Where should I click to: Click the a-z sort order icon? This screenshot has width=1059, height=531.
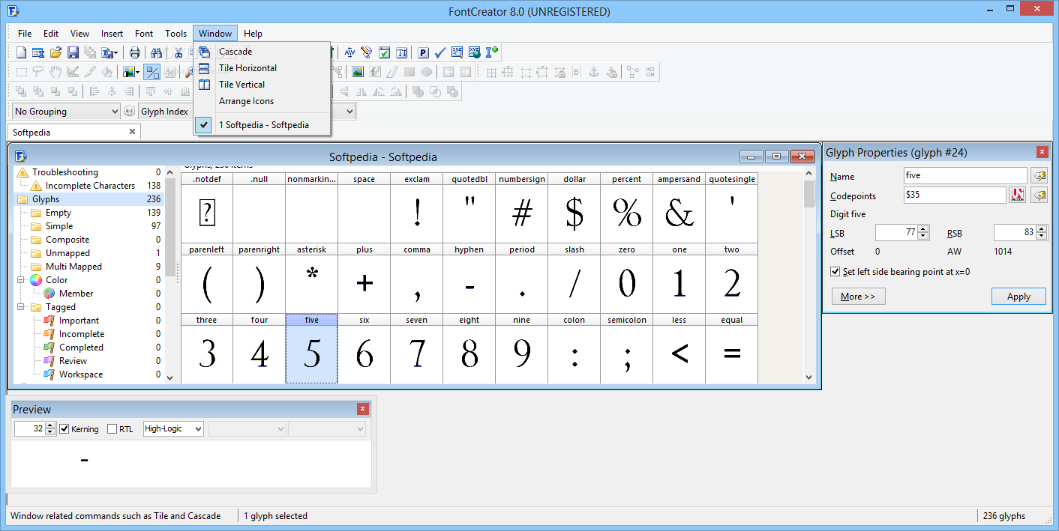click(128, 111)
